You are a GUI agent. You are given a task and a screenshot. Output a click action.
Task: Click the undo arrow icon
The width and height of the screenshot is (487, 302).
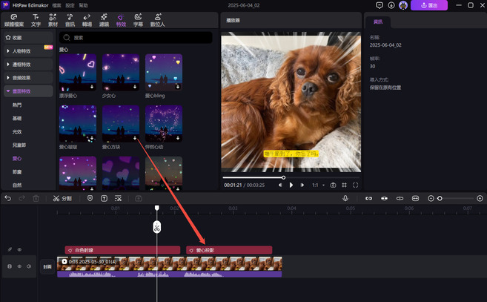[x=8, y=198]
